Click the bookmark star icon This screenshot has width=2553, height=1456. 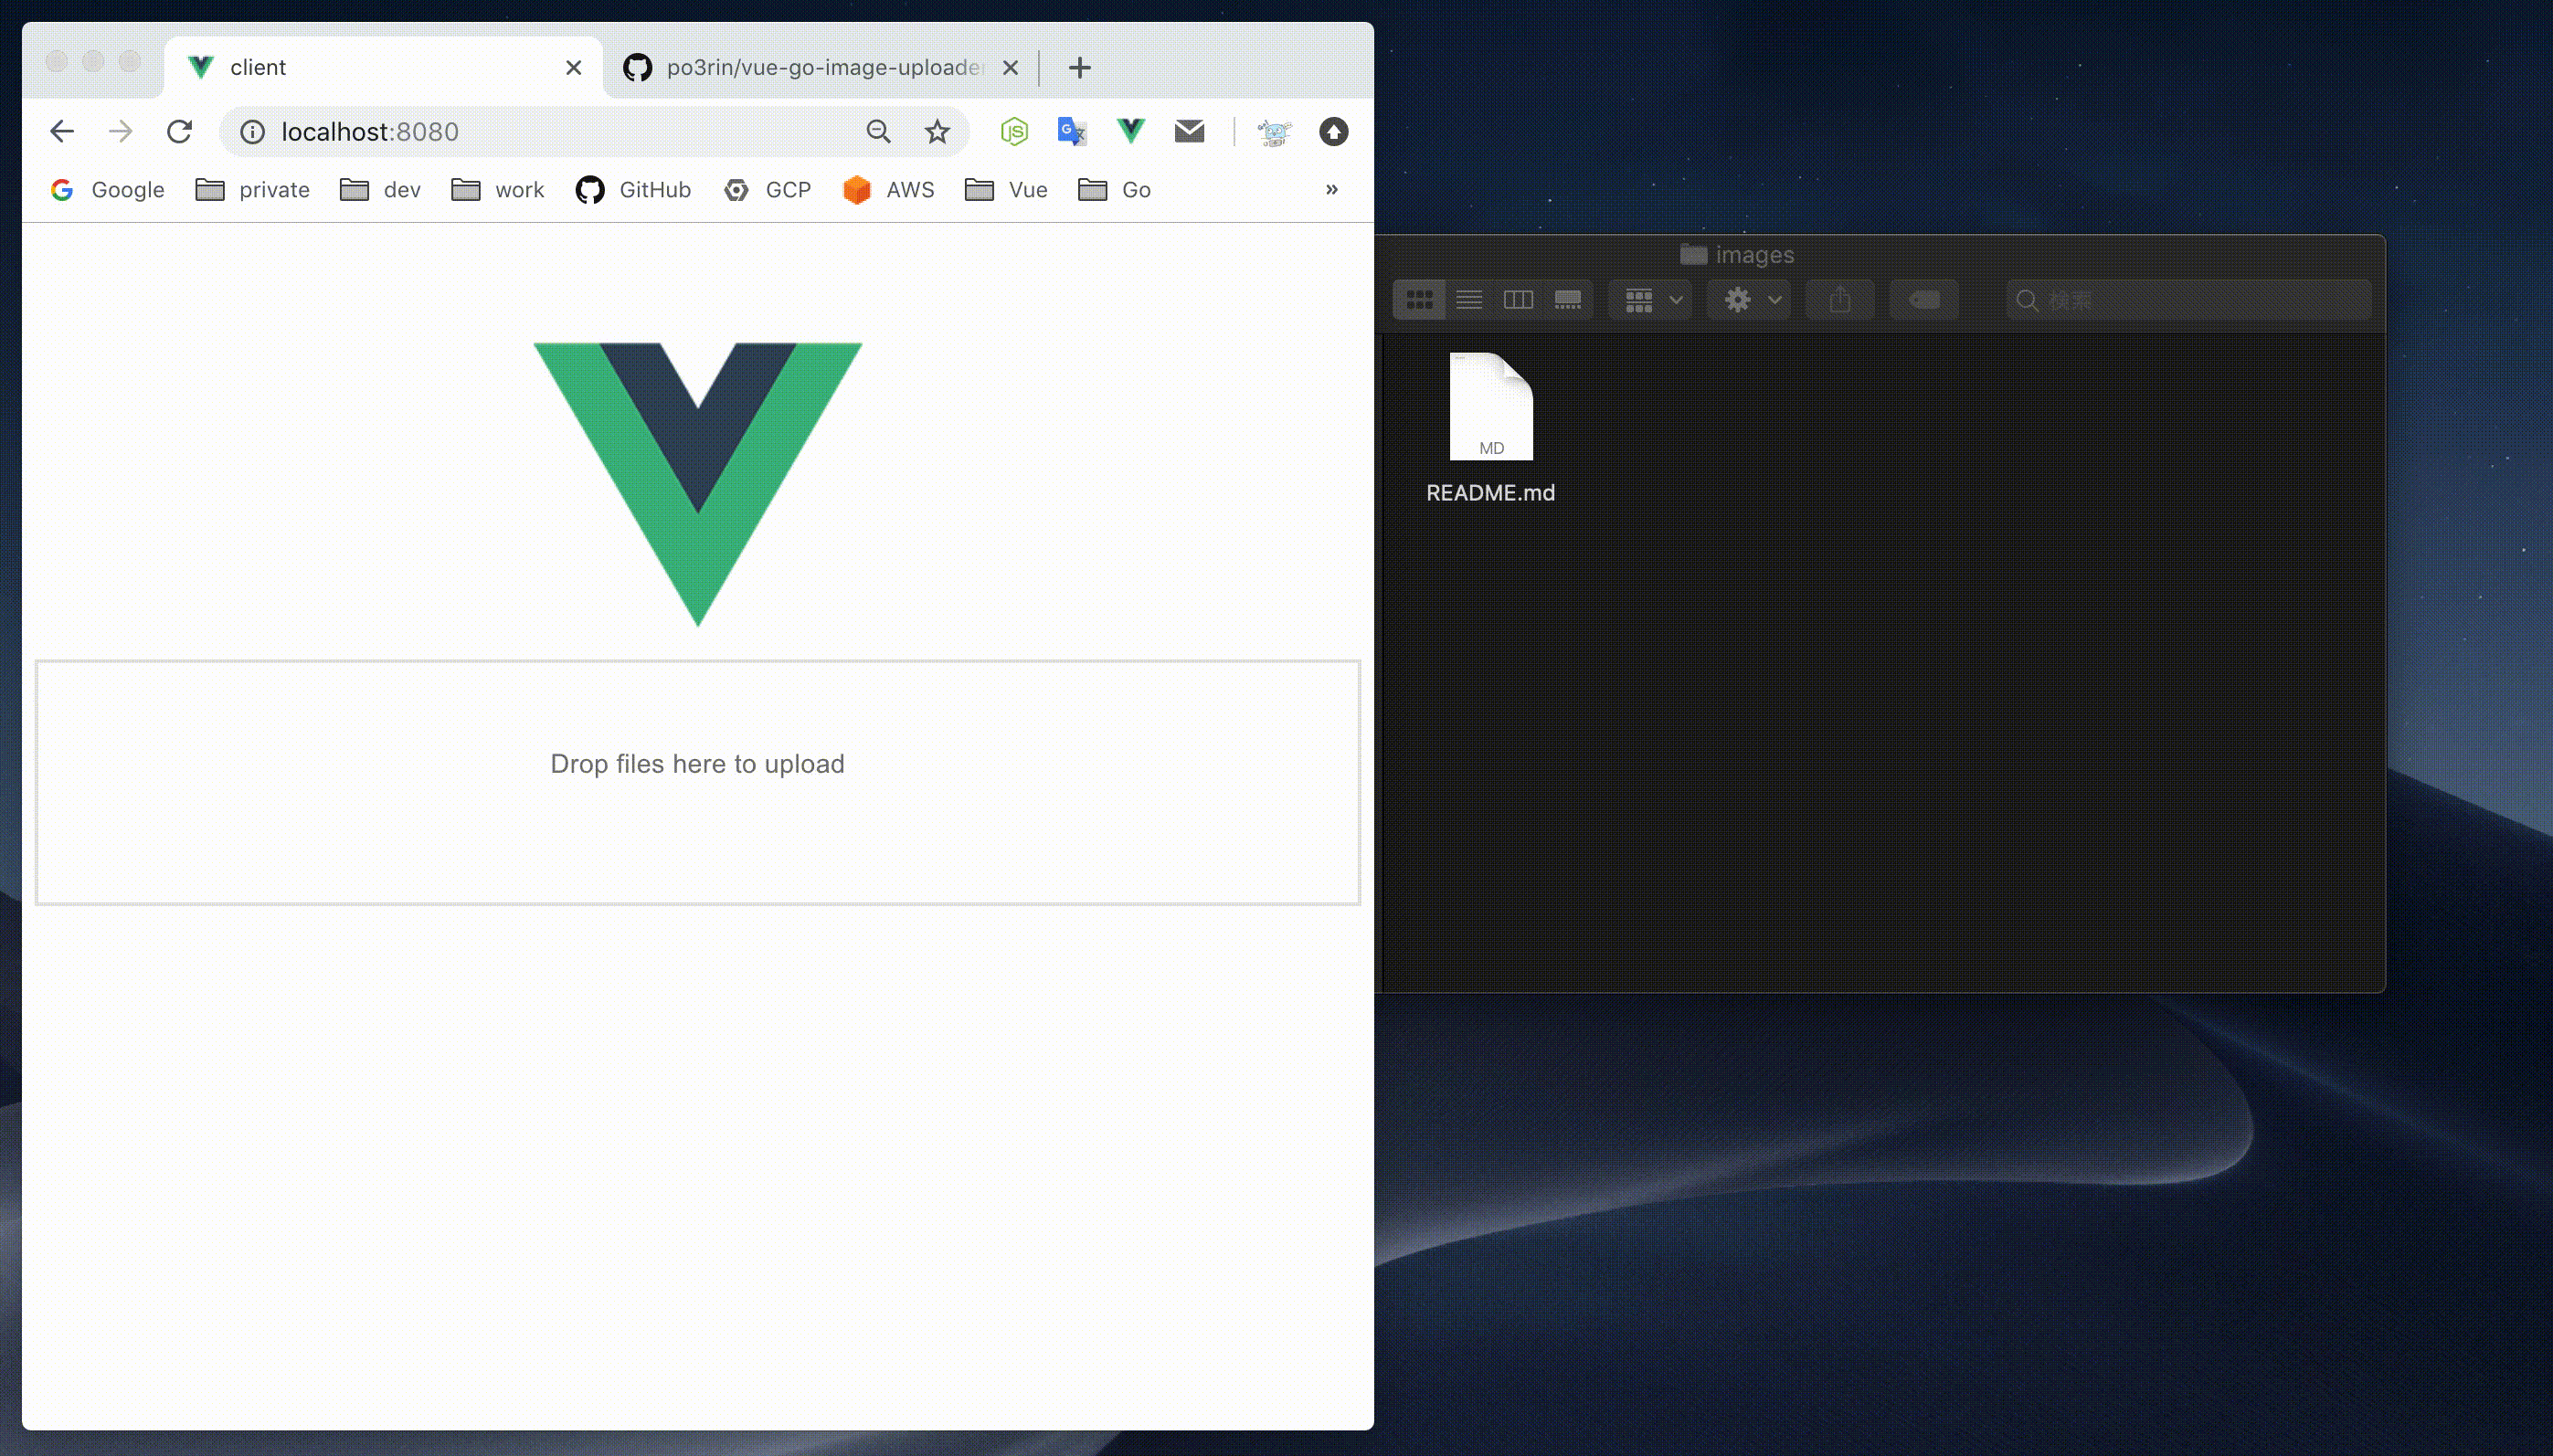pos(937,131)
